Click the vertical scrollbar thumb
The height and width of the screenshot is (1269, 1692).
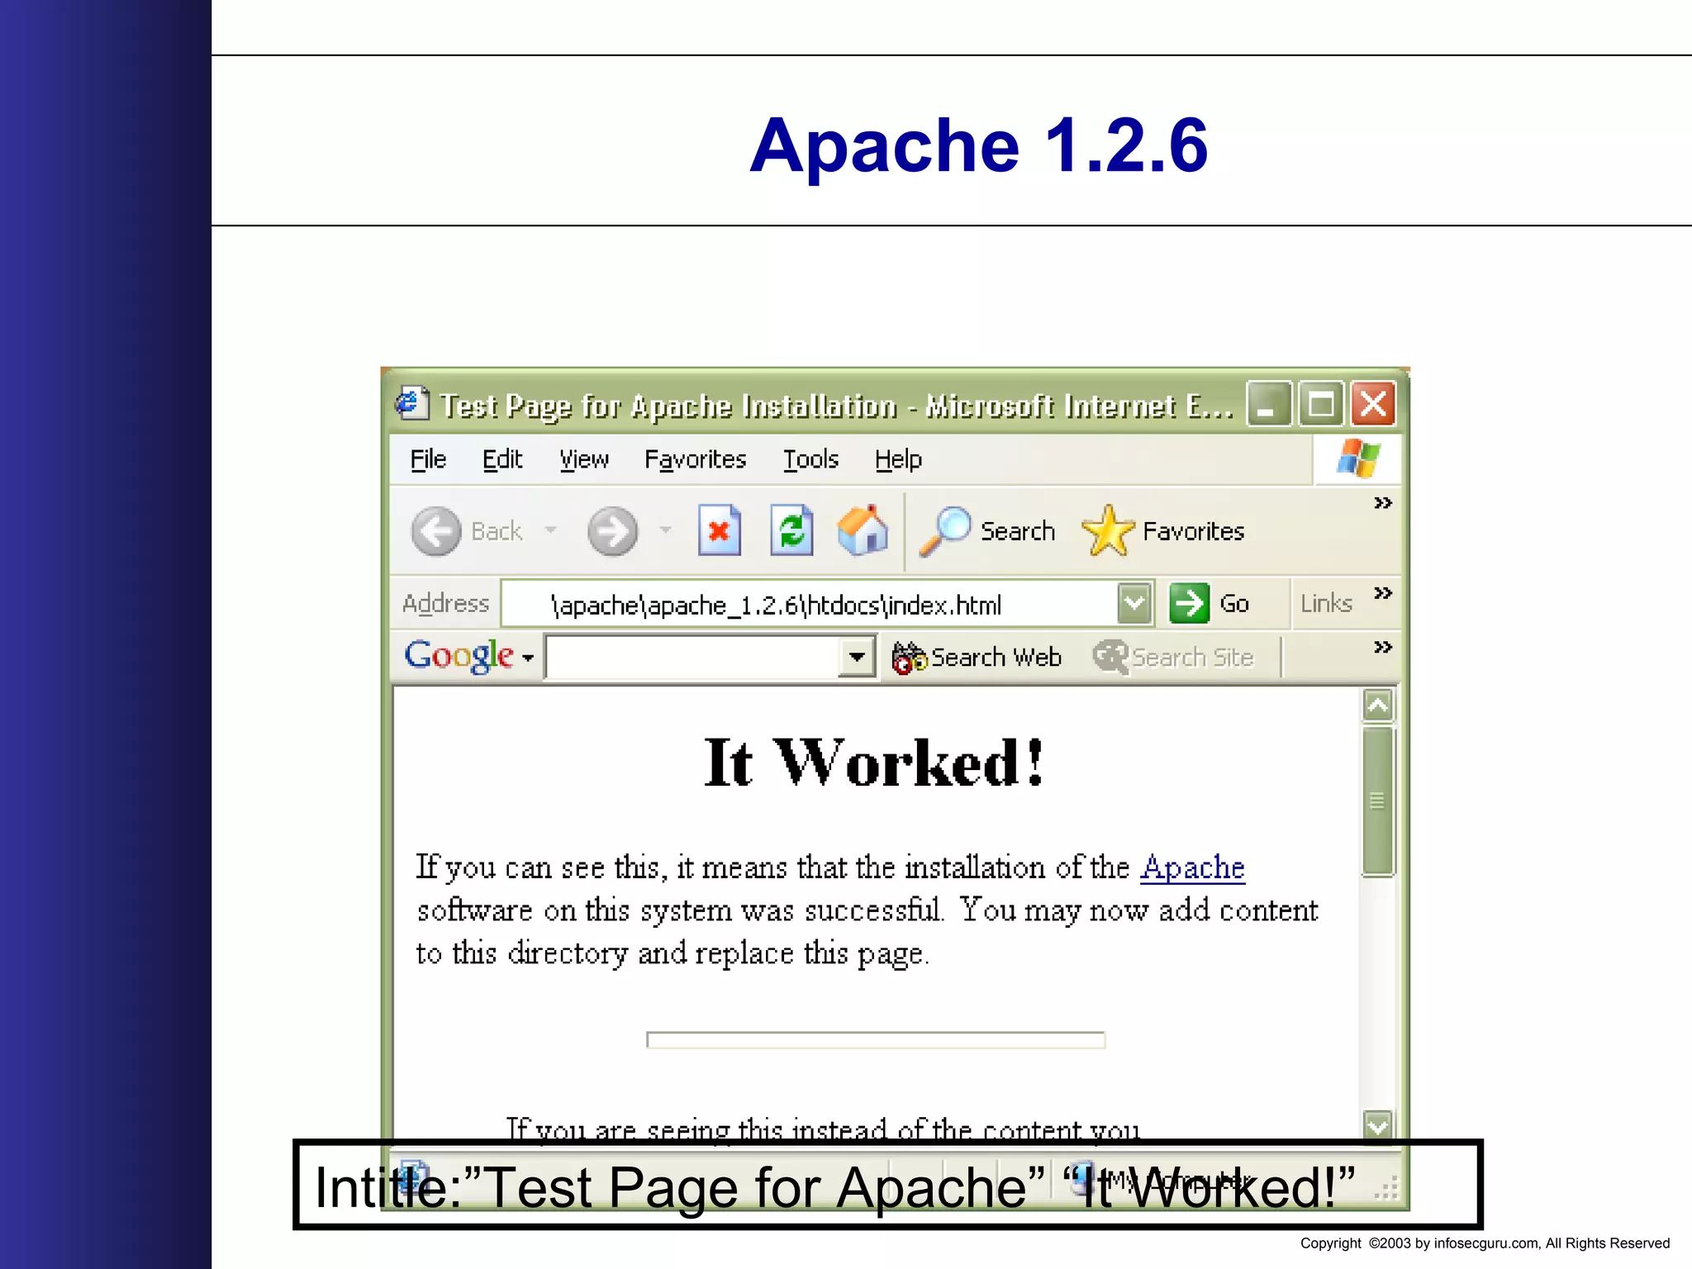(1377, 801)
